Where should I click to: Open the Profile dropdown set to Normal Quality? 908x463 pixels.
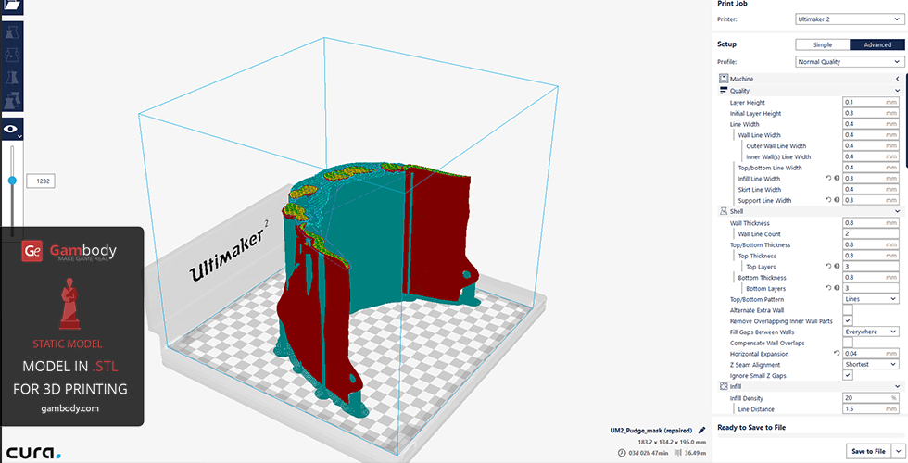(x=849, y=62)
